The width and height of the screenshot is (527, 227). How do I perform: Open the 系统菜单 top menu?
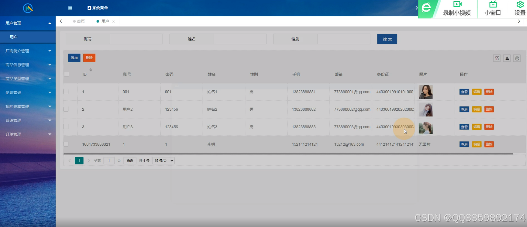tap(98, 8)
